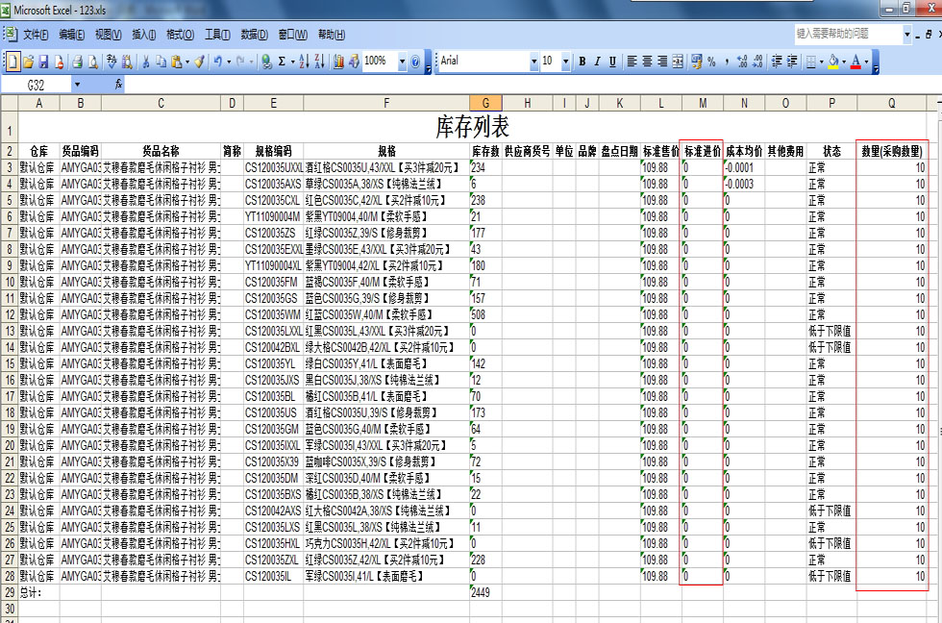Cut selection with scissors icon
The image size is (942, 623).
point(145,62)
